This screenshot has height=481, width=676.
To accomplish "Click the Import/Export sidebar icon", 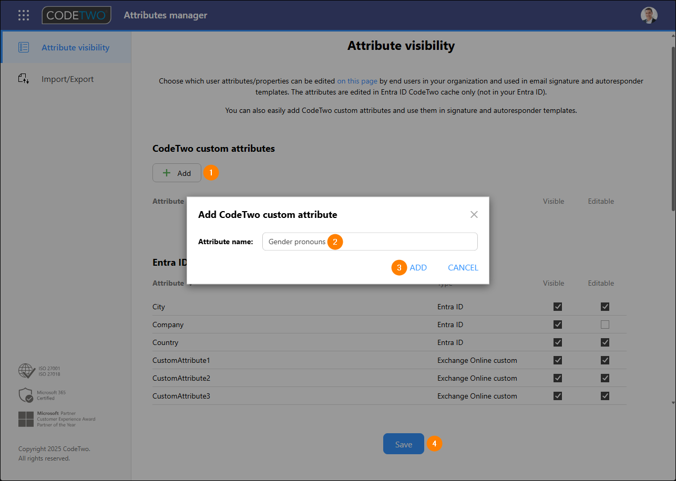I will (x=24, y=79).
